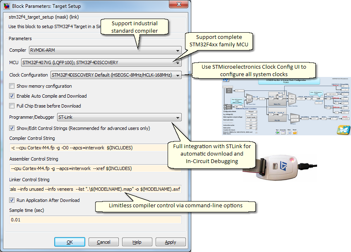The width and height of the screenshot is (351, 252).
Task: Click the Parameters group label
Action: pos(20,38)
